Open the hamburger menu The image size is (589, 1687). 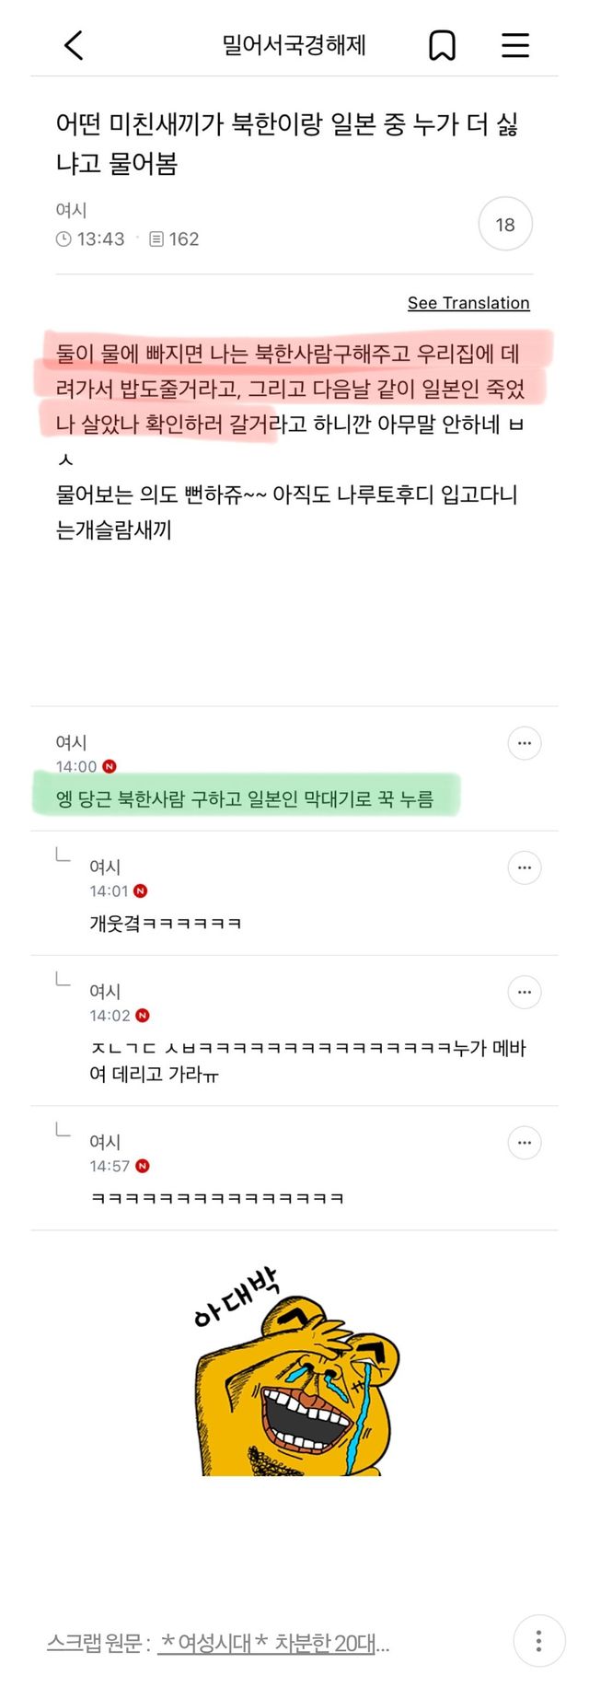tap(515, 45)
